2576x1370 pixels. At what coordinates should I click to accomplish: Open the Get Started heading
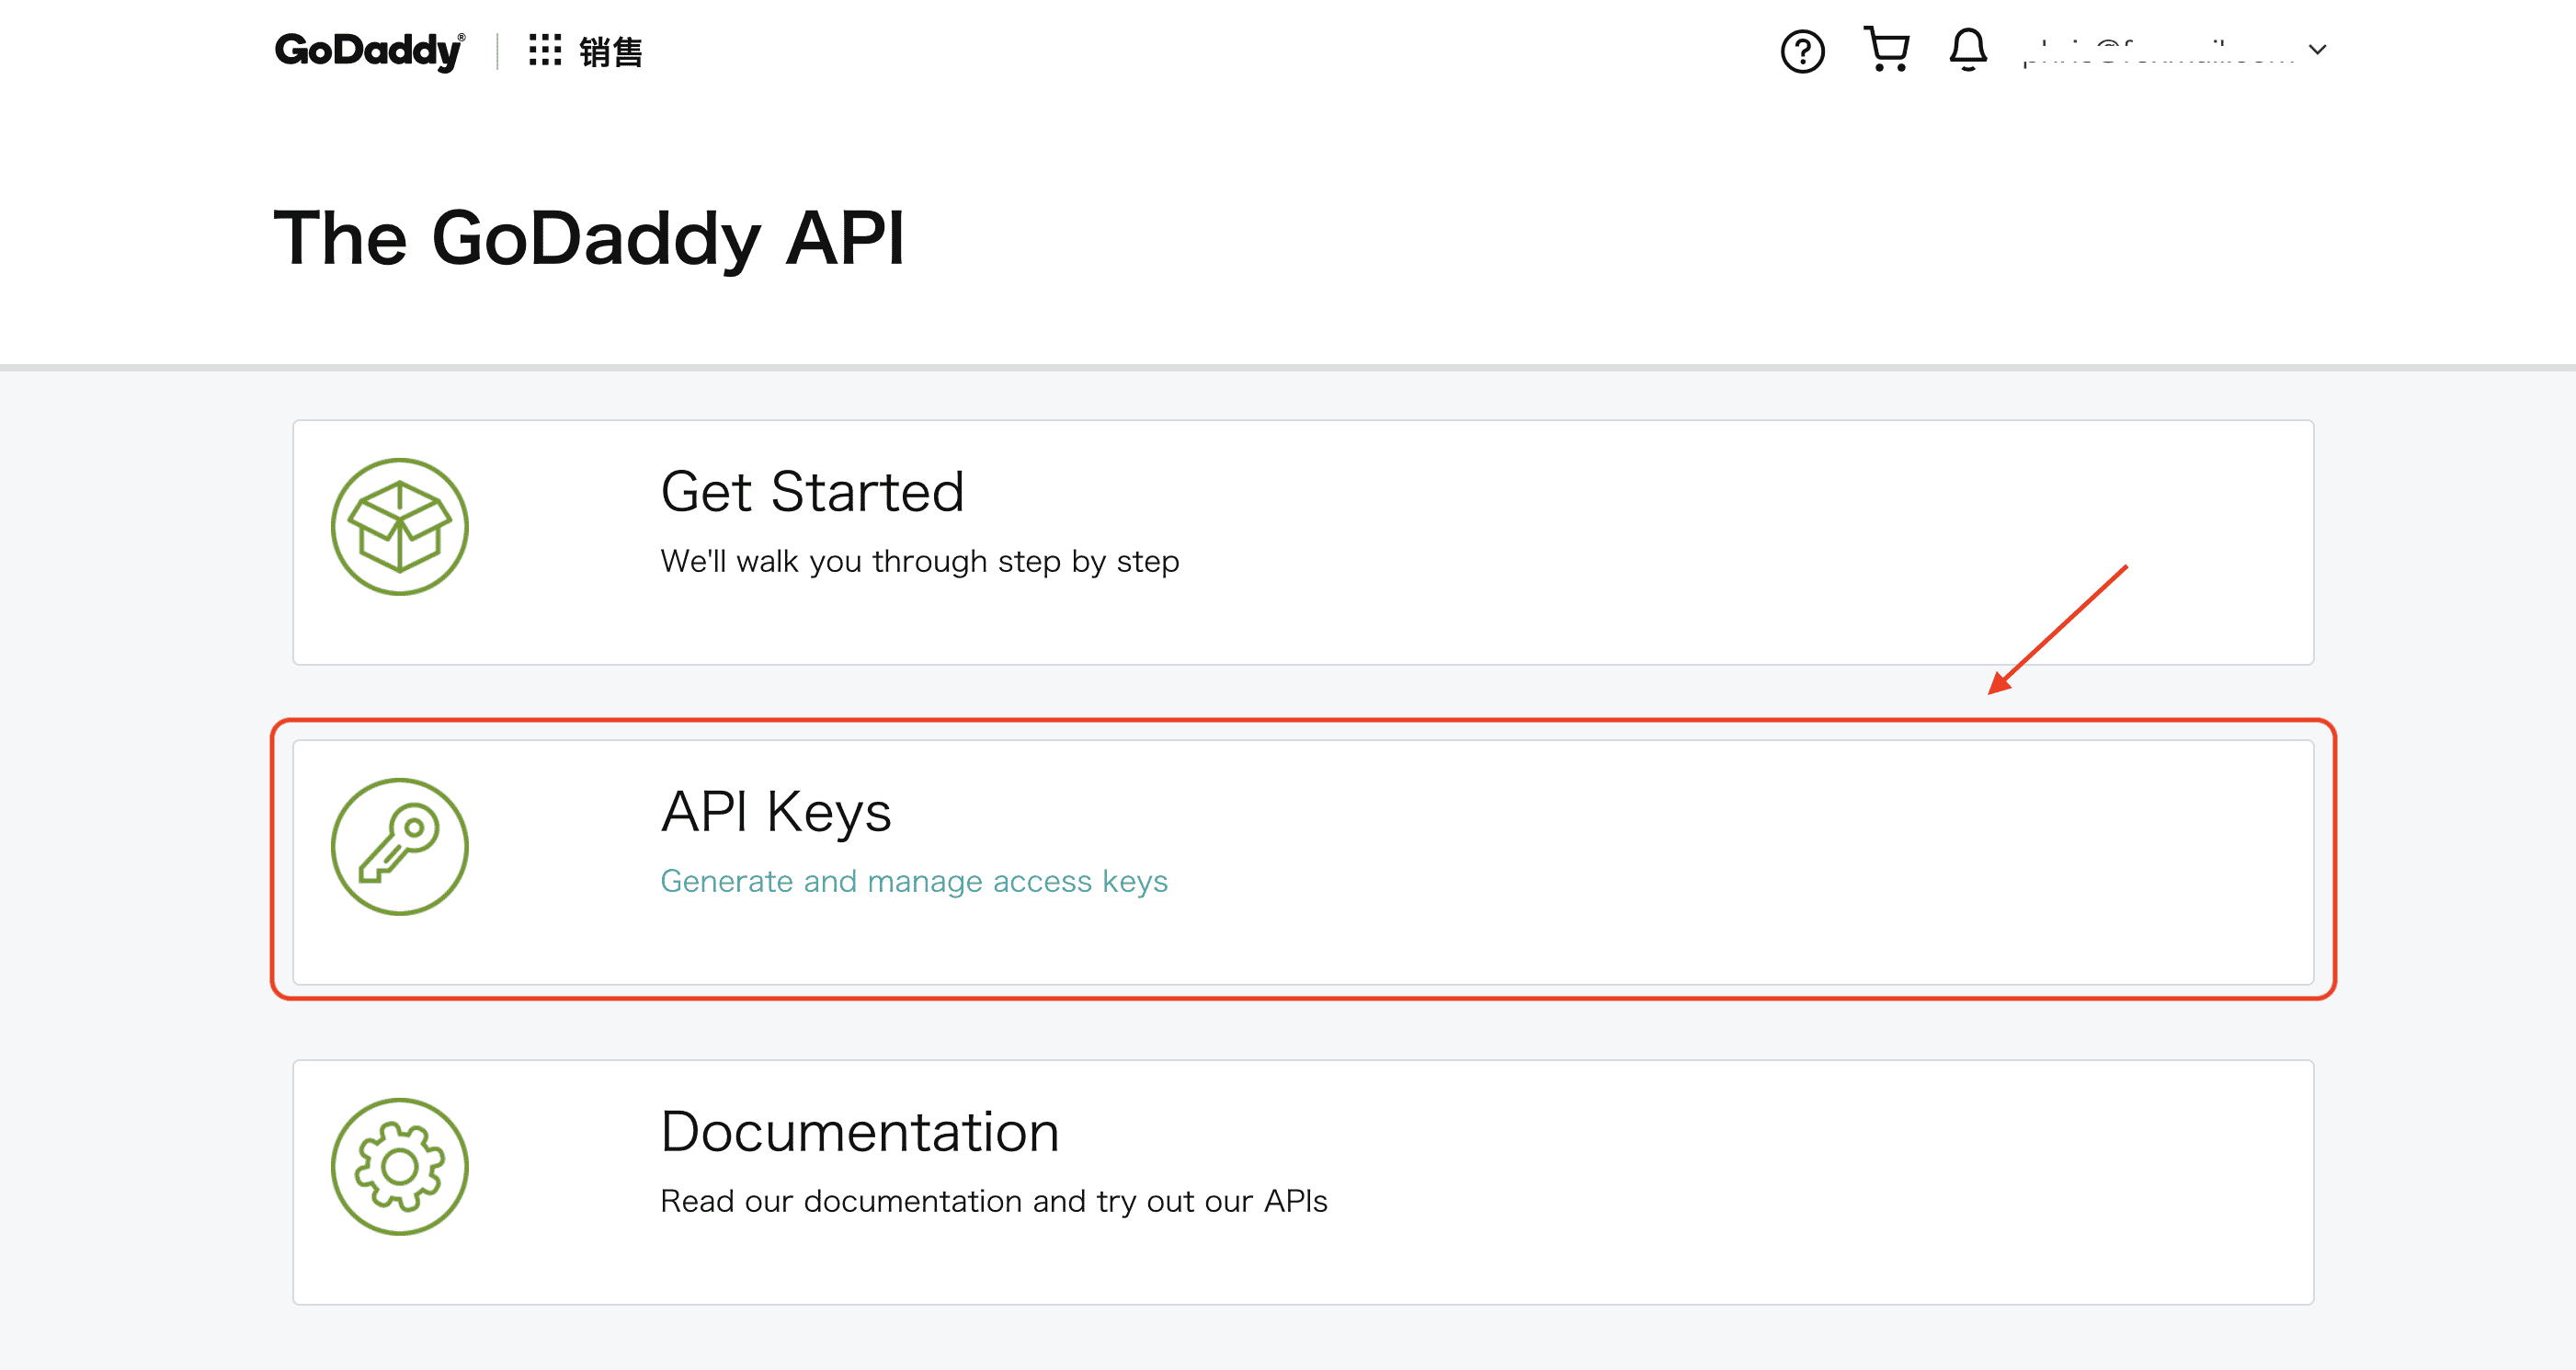(x=812, y=492)
